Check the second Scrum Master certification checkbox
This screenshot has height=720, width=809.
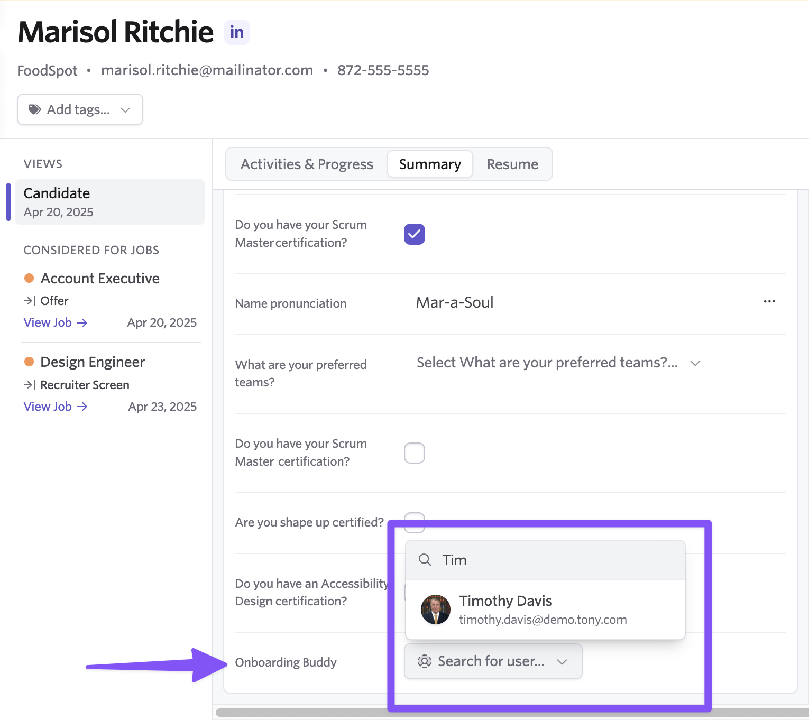[414, 453]
